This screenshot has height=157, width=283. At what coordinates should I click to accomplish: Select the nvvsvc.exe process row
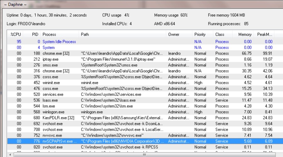(x=145, y=135)
